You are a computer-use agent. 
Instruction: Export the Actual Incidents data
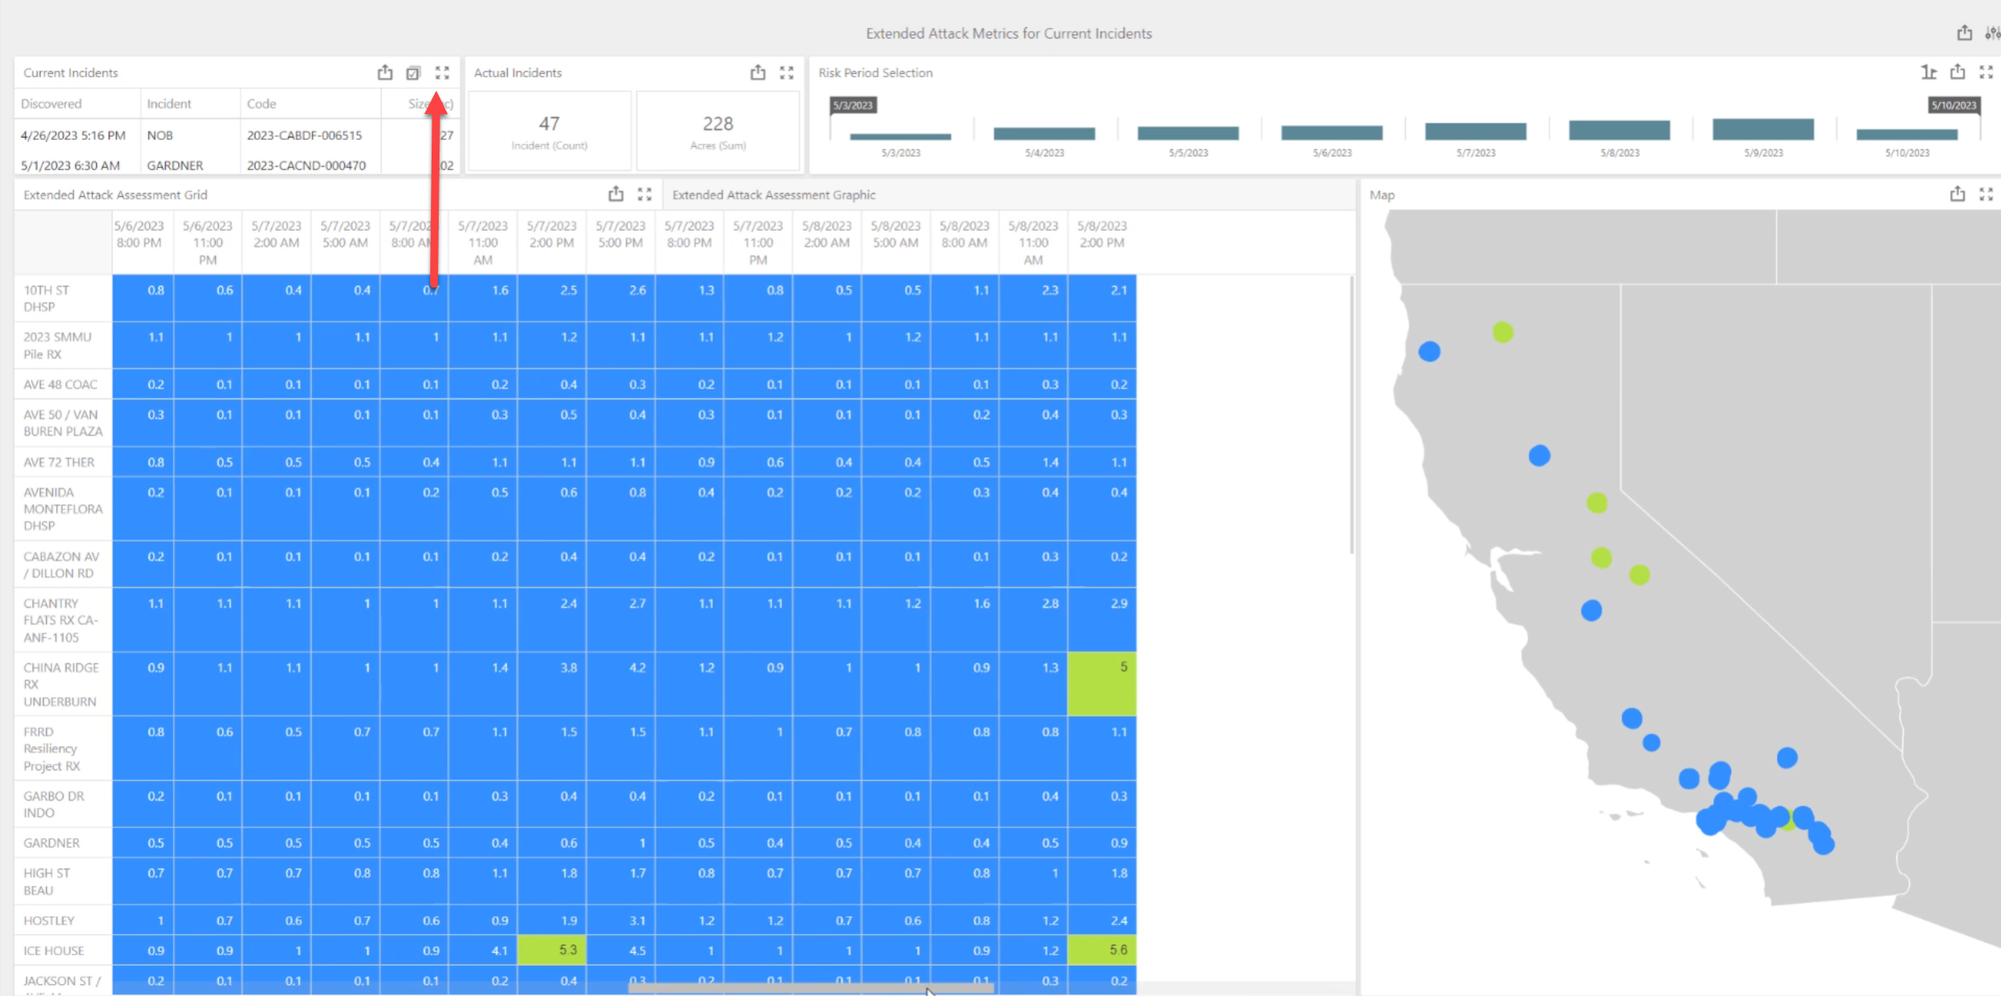pyautogui.click(x=756, y=72)
